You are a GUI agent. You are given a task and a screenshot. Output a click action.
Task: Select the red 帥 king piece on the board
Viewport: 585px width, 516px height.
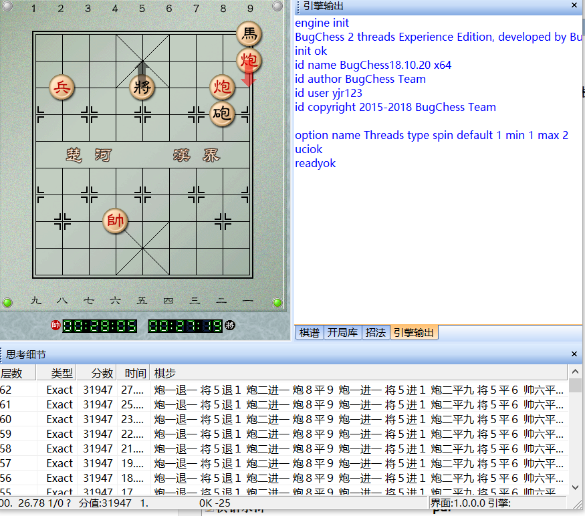pos(115,221)
